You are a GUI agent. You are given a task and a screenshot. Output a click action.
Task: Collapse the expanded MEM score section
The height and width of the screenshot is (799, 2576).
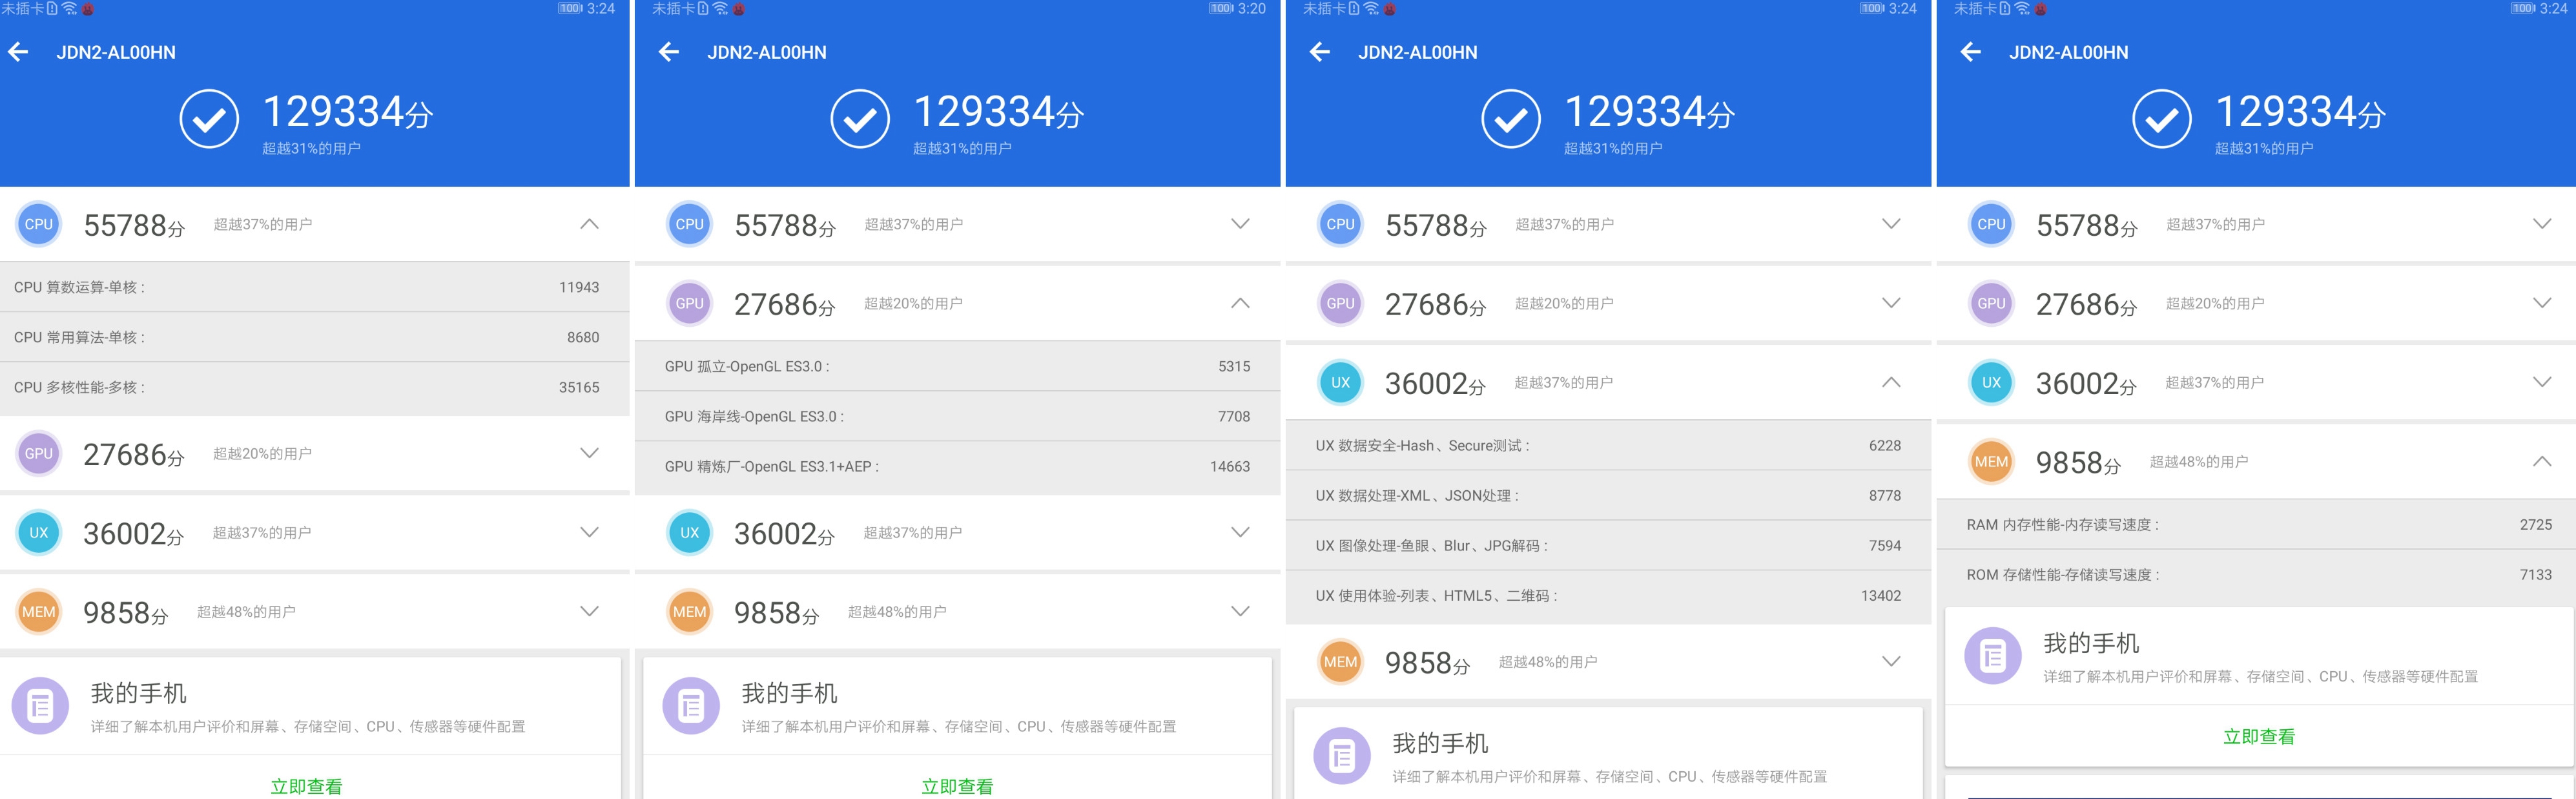click(x=2541, y=461)
